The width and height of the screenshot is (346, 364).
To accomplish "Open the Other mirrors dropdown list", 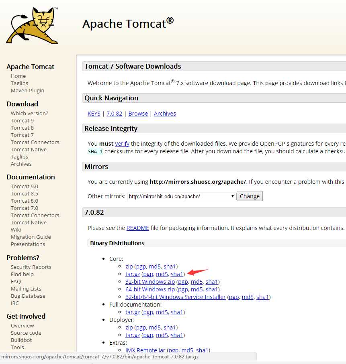I will pos(182,196).
